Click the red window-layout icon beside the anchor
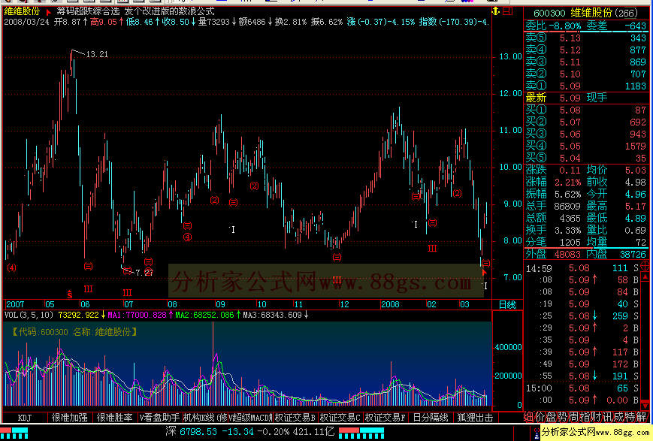The height and width of the screenshot is (441, 653). (508, 11)
